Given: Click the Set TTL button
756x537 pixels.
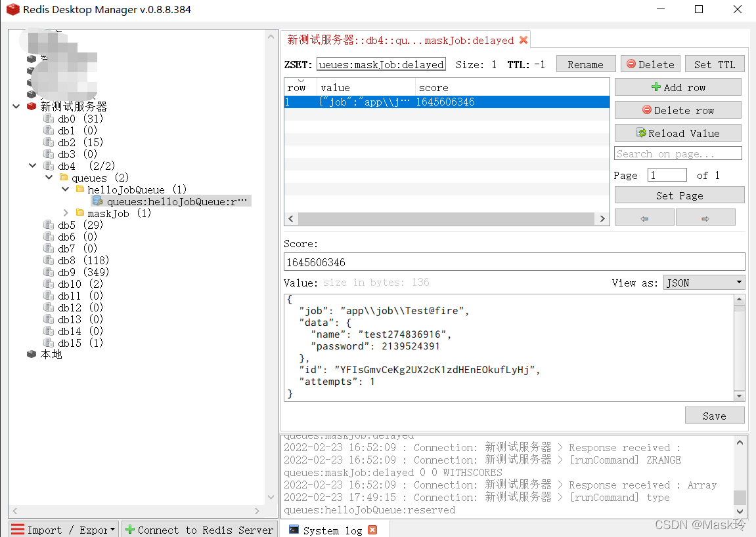Looking at the screenshot, I should (x=715, y=64).
